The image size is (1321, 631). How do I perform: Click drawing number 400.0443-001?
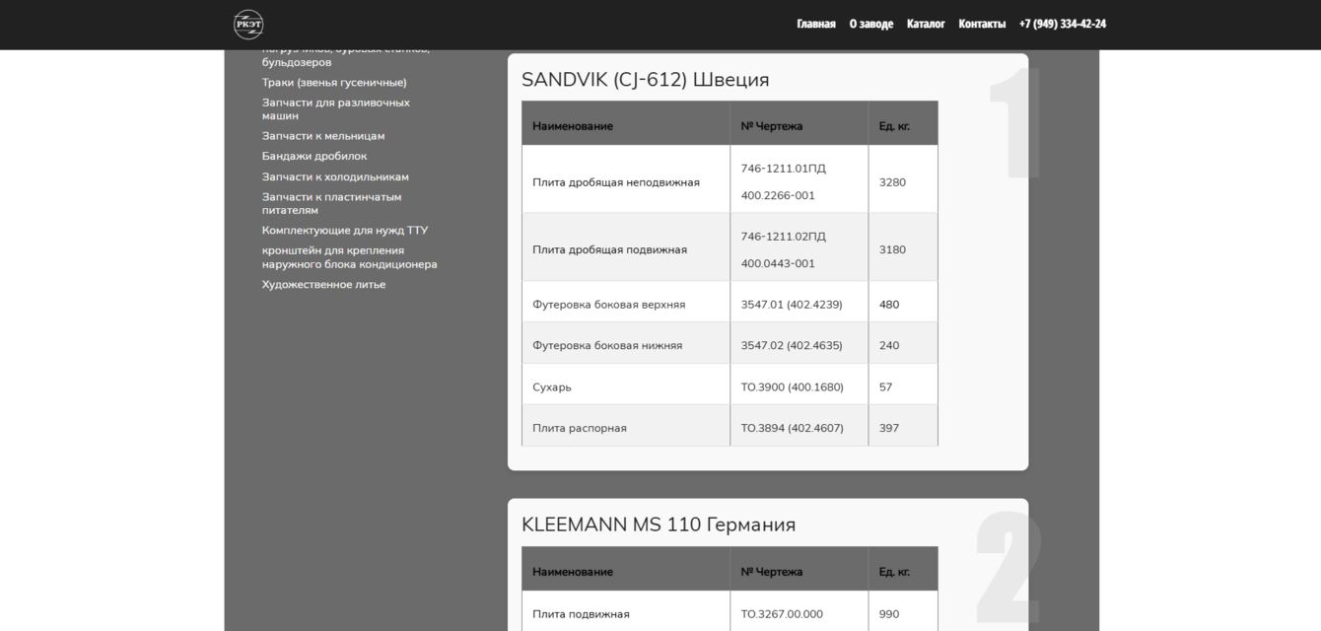pyautogui.click(x=778, y=264)
